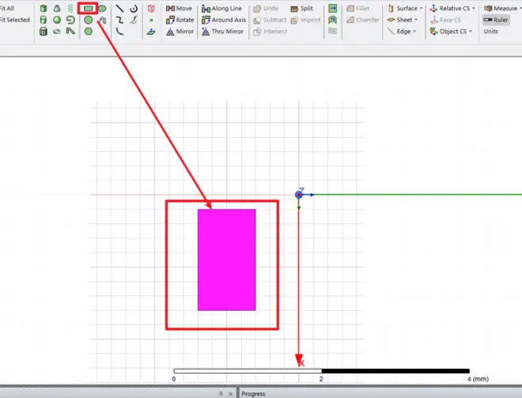Click the pin icon beside Progress panel
The width and height of the screenshot is (522, 398).
221,394
